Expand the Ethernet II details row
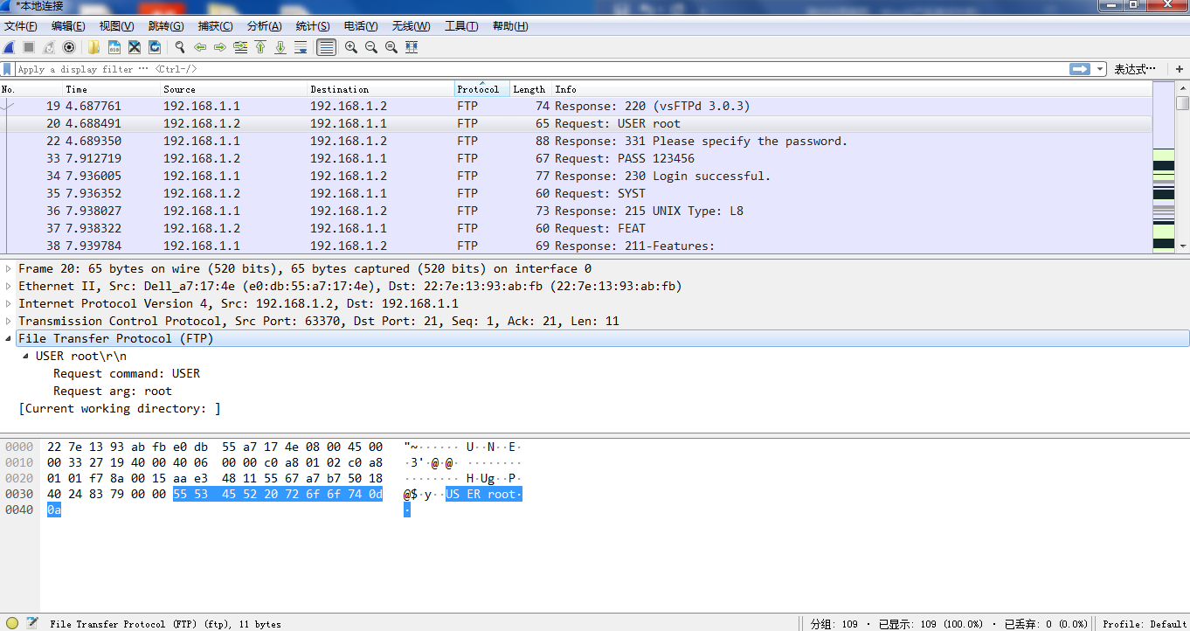Screen dimensions: 1190x631 9,286
